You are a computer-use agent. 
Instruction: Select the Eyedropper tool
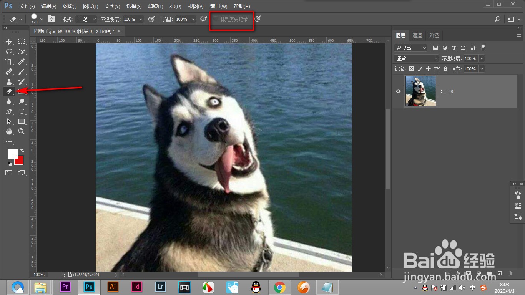tap(22, 61)
